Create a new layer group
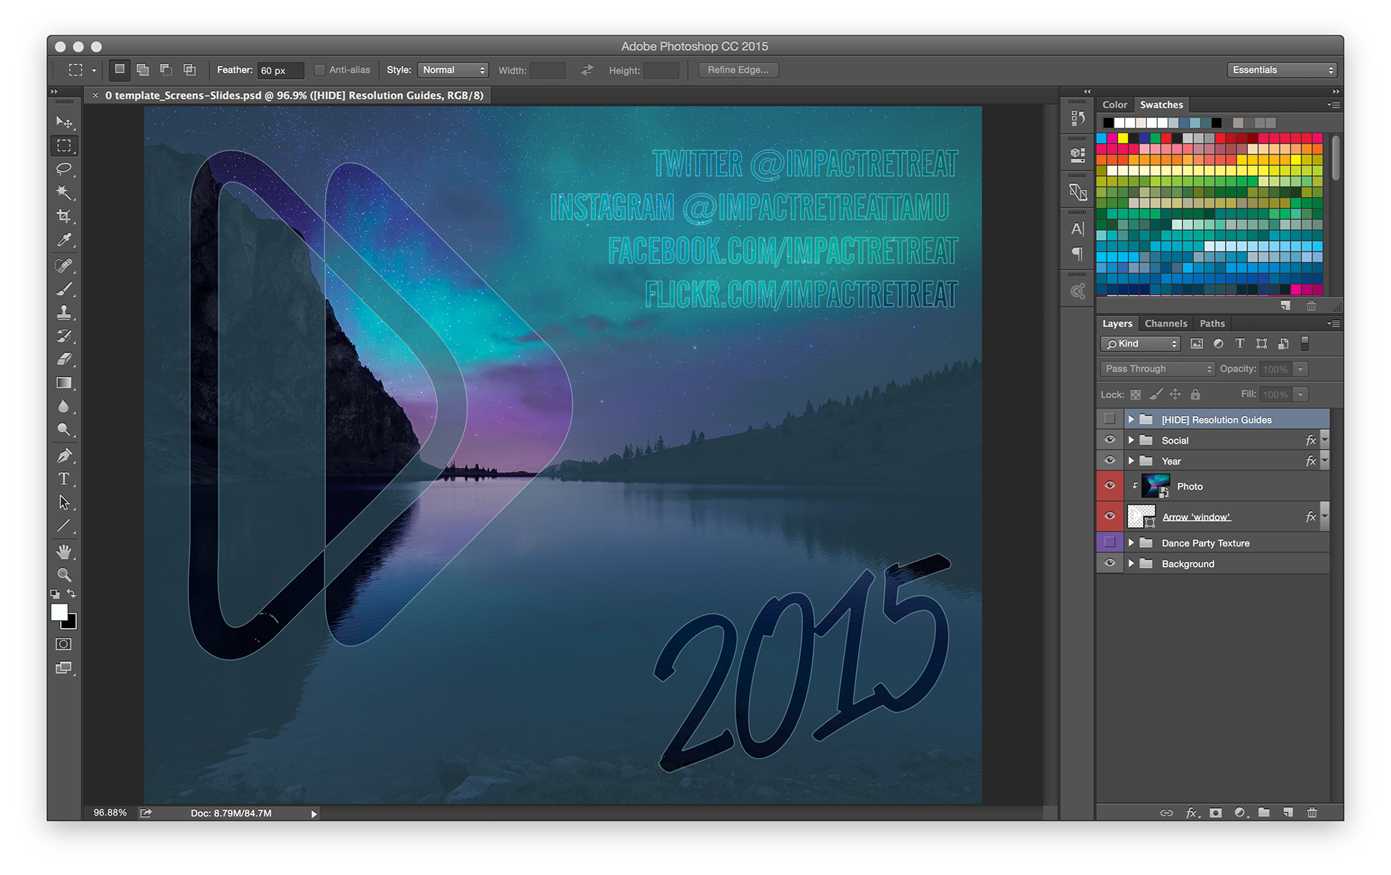Screen dimensions: 1391x875 [x=1263, y=813]
